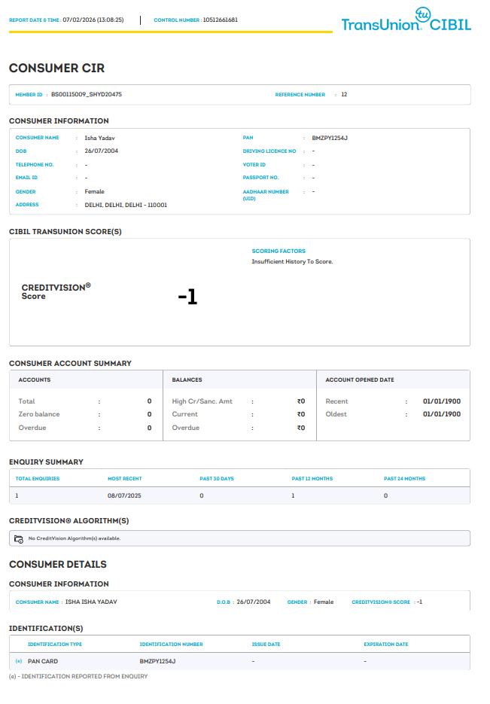Click the CIBIL TRANSUNION SCORE(S) heading
This screenshot has width=490, height=704.
click(65, 232)
